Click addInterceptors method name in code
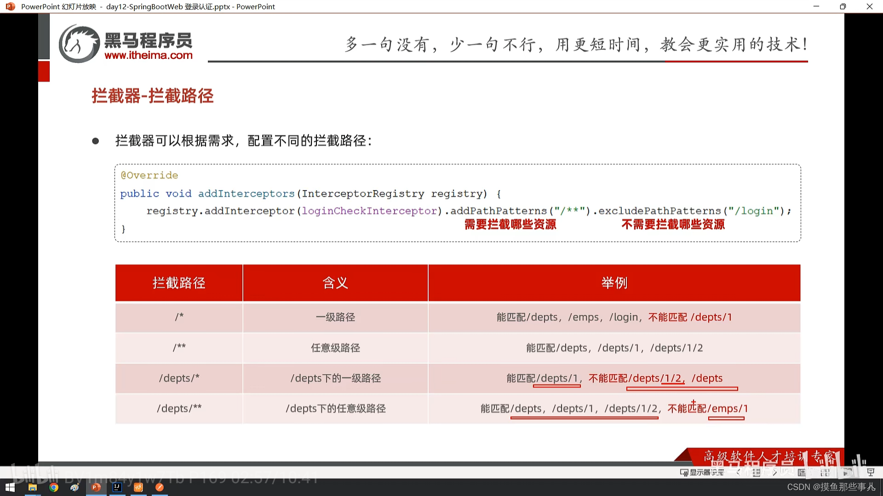Image resolution: width=883 pixels, height=496 pixels. coord(246,193)
